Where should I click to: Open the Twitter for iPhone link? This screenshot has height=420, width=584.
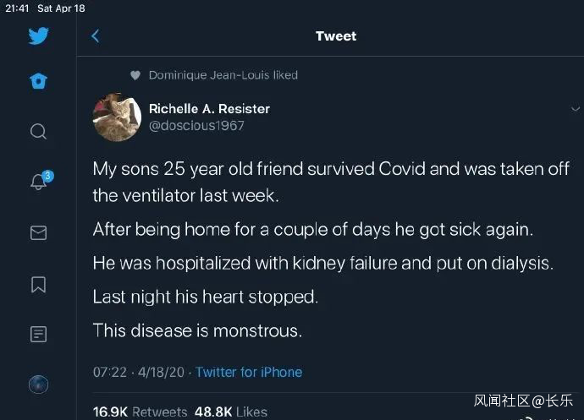click(249, 372)
